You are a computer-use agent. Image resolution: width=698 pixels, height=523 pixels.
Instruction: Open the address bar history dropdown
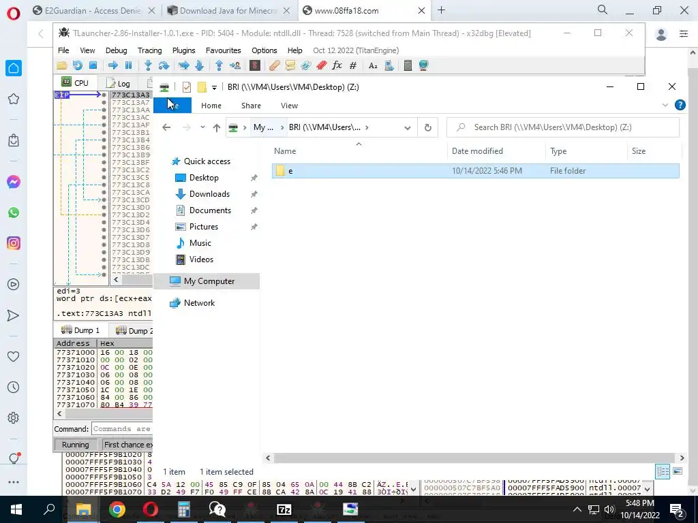point(408,127)
